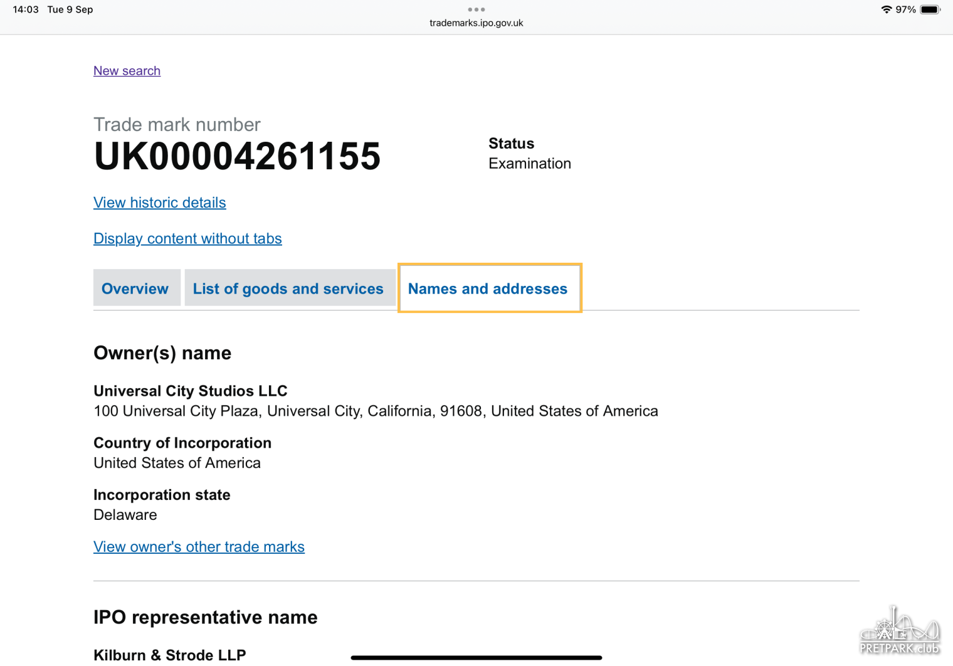
Task: Tap the trademarks.ipo.gov.uk address bar
Action: (476, 23)
